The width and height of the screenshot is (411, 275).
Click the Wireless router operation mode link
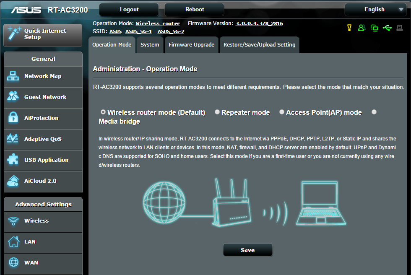point(158,23)
